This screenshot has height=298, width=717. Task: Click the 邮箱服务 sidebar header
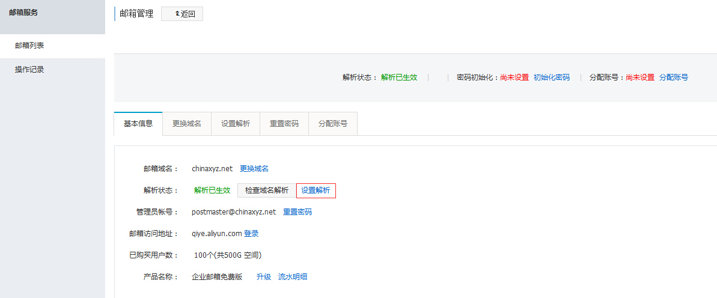click(x=23, y=13)
